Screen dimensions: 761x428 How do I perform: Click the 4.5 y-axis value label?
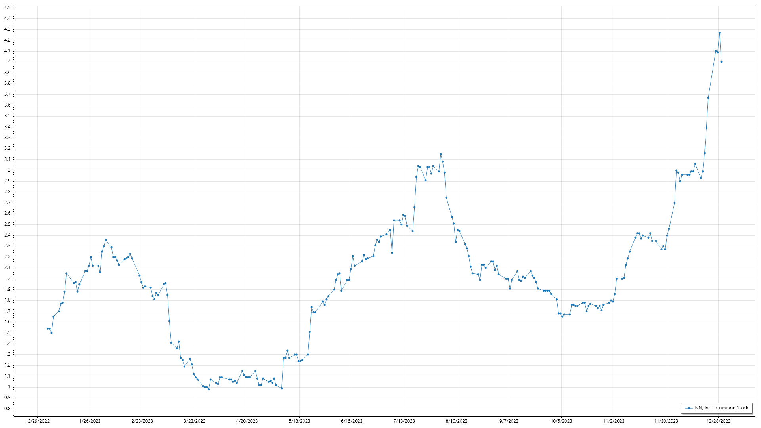pyautogui.click(x=7, y=8)
